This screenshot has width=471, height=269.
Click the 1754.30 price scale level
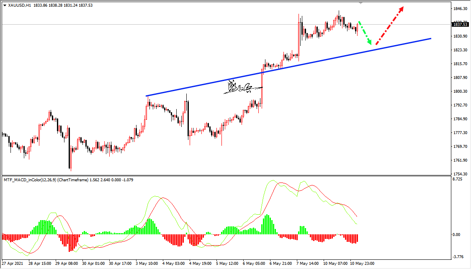[x=460, y=174]
